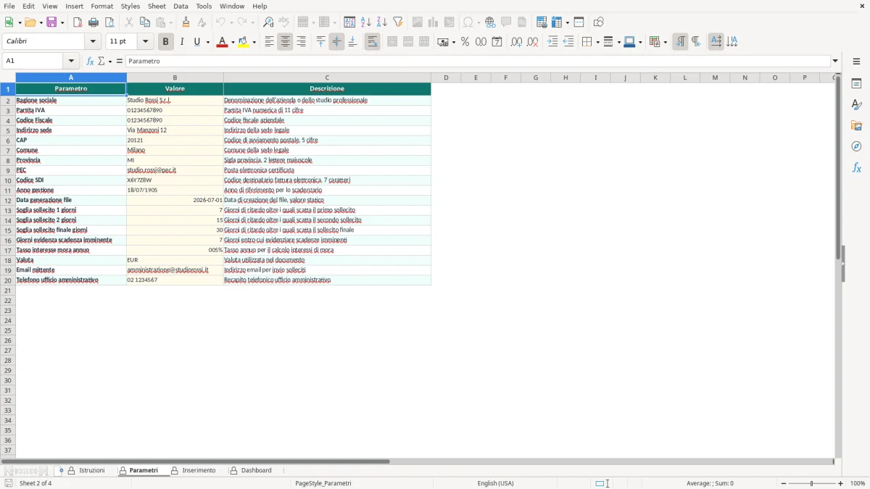Click the Save document icon

(51, 22)
